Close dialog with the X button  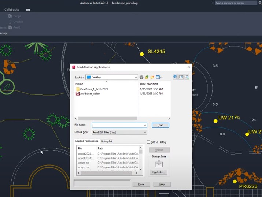coord(189,67)
